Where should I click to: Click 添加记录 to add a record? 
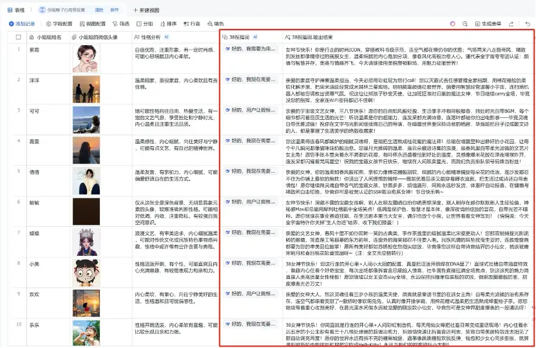pyautogui.click(x=22, y=24)
